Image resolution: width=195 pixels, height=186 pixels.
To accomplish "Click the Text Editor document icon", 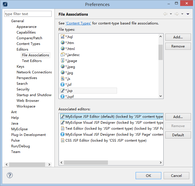I will coord(63,128).
